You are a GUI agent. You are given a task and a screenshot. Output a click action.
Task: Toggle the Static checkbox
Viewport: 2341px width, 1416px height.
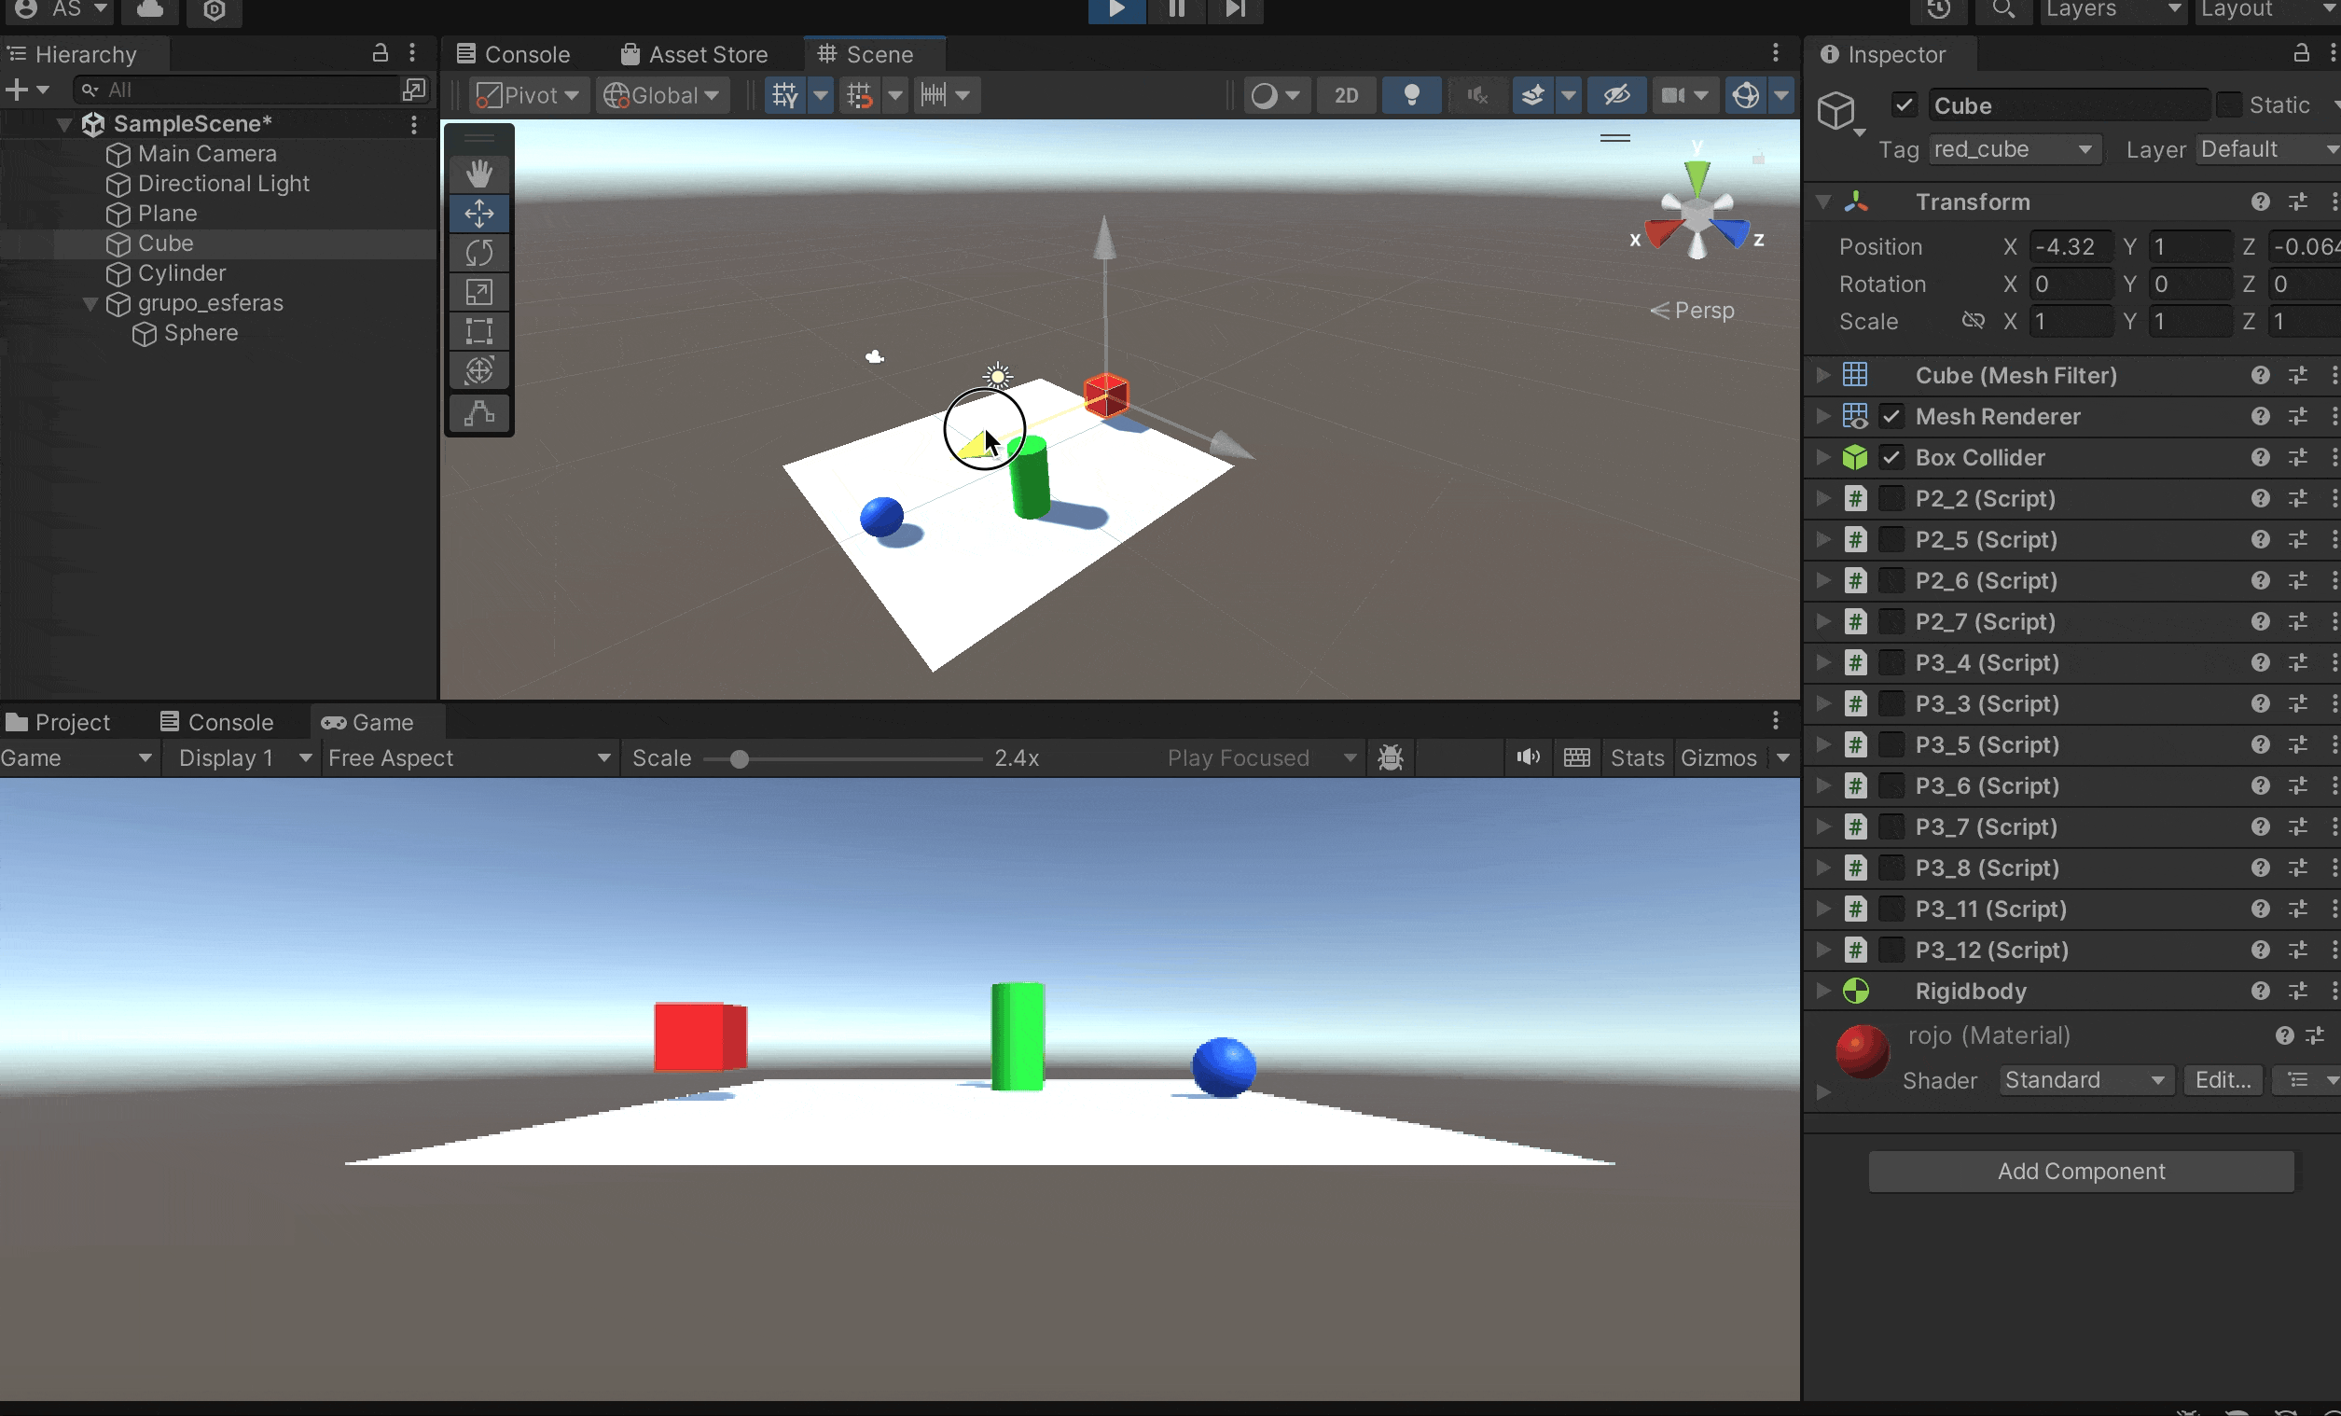pyautogui.click(x=2229, y=104)
